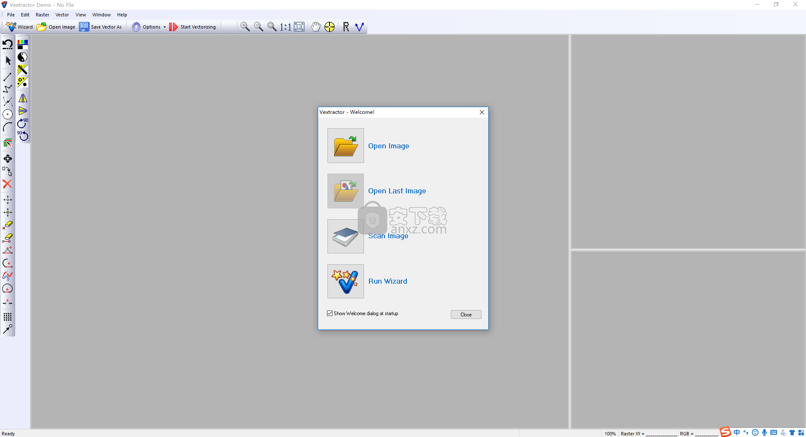This screenshot has height=437, width=806.
Task: Click the fit-to-window zoom icon
Action: click(299, 27)
